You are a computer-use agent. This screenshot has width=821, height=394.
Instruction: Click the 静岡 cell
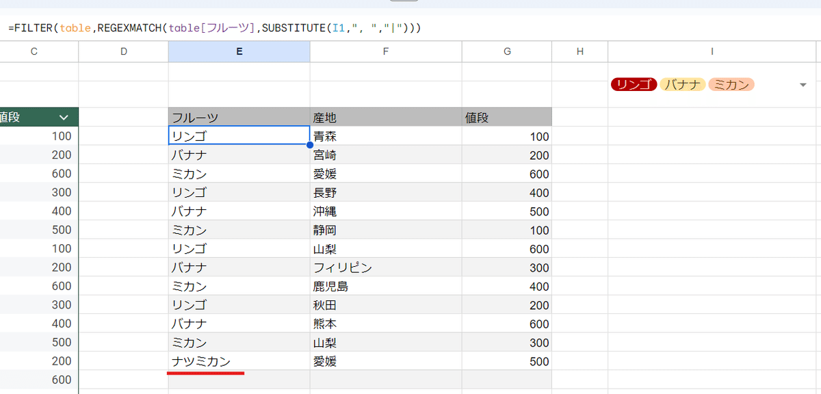[x=386, y=230]
